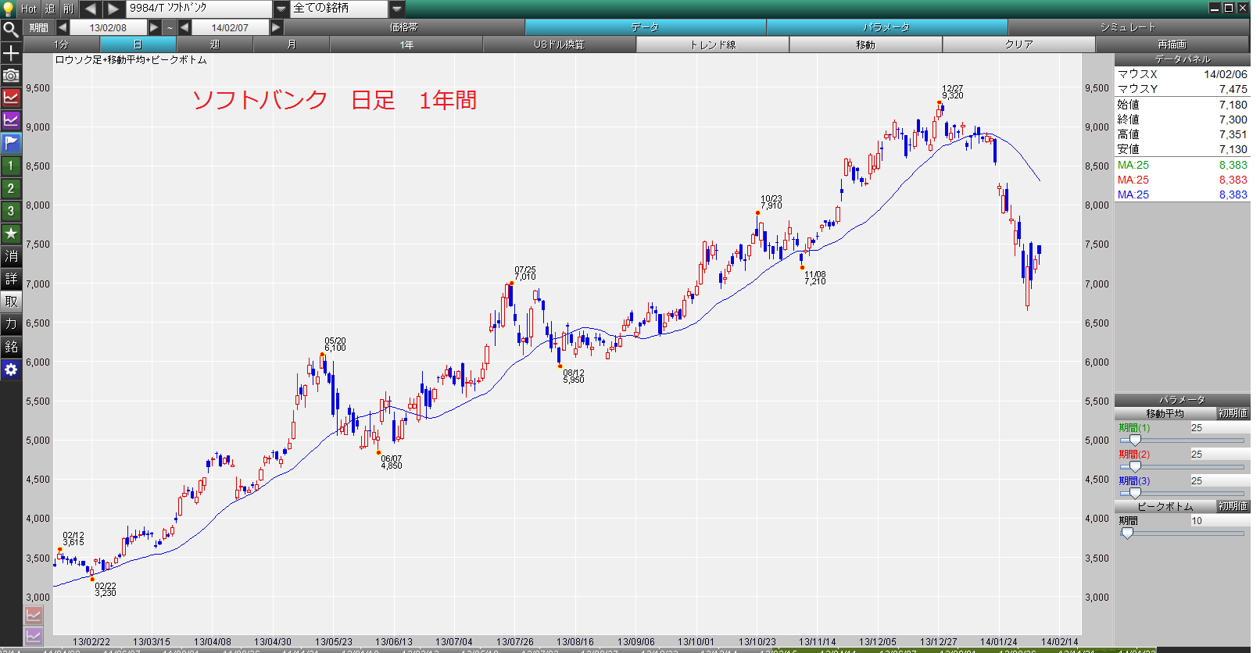Click the 期間(1) slider handle
Image resolution: width=1260 pixels, height=653 pixels.
click(x=1135, y=441)
